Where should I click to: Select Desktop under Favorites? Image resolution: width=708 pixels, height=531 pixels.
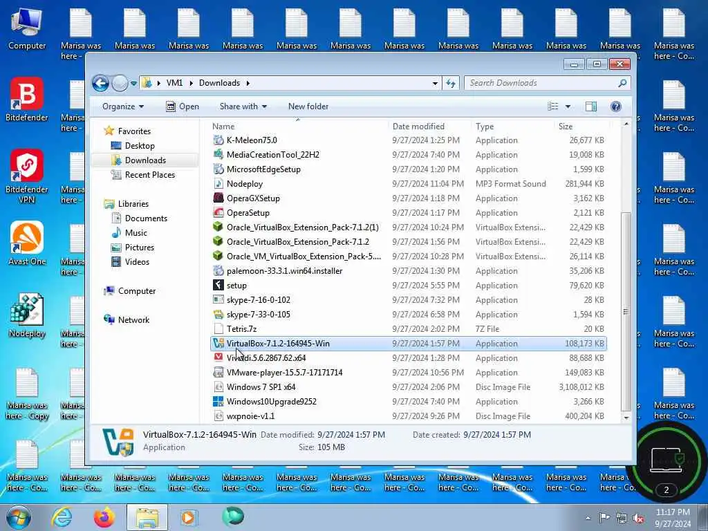(140, 145)
